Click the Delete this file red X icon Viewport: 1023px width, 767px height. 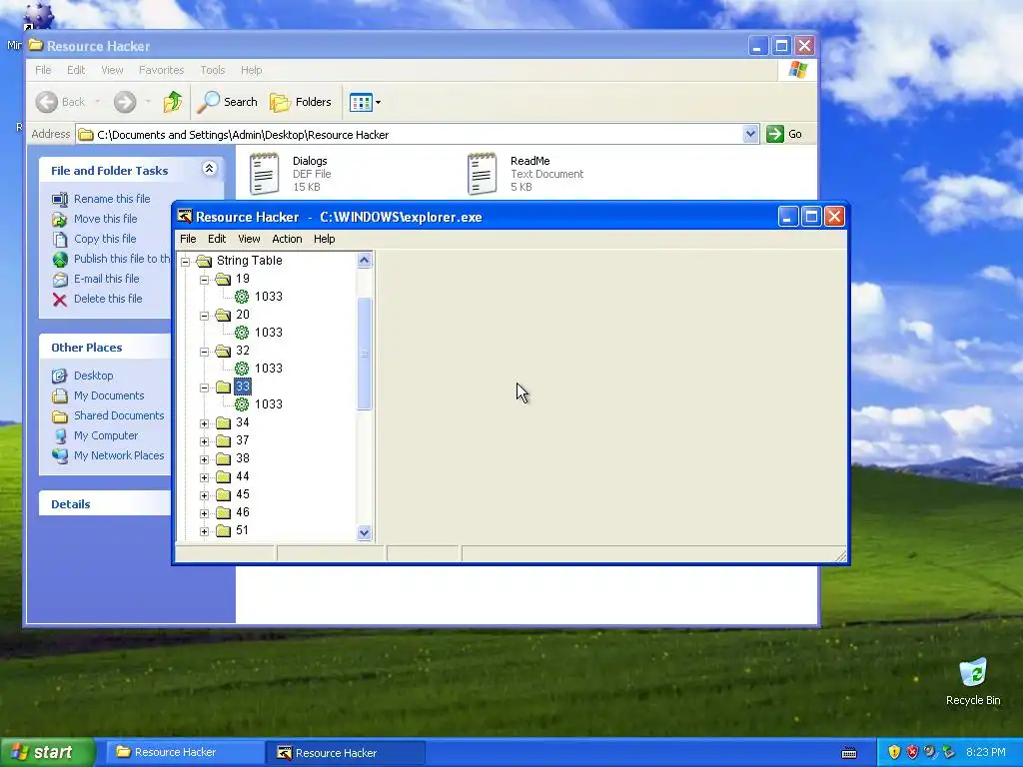pyautogui.click(x=59, y=300)
